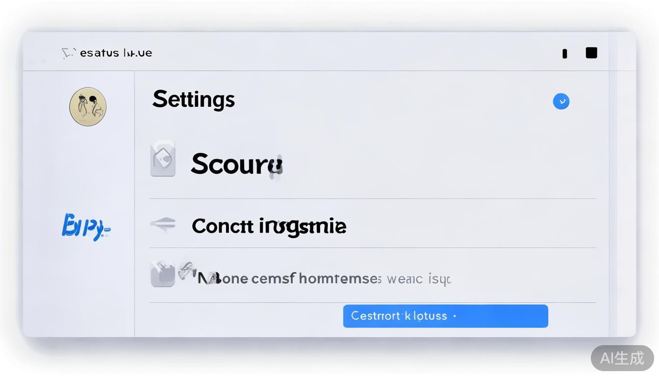This screenshot has width=659, height=376.
Task: Click the gray square icon in third row
Action: click(162, 274)
